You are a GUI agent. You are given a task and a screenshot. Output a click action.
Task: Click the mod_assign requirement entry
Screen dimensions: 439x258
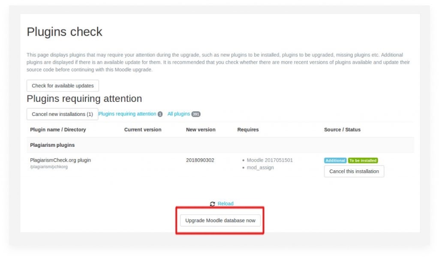[260, 167]
